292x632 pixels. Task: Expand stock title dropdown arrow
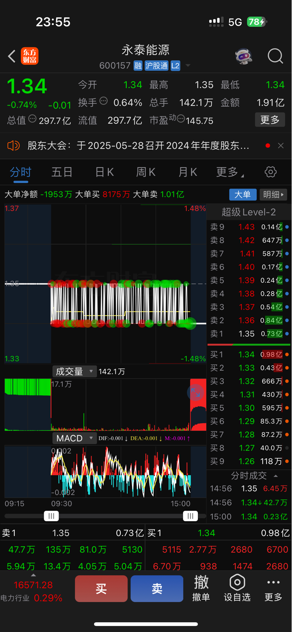[188, 66]
